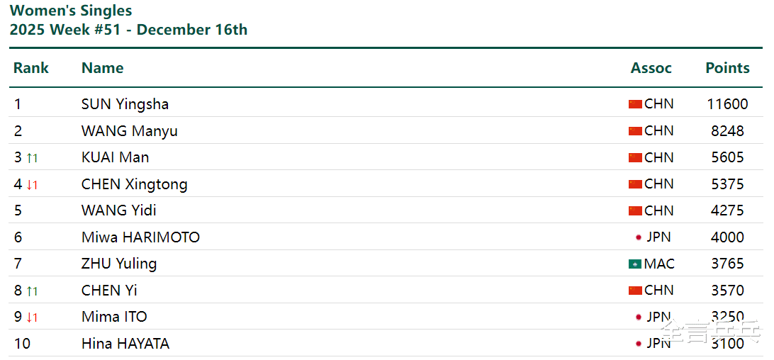Select the WANG Manyu name entry

(129, 131)
